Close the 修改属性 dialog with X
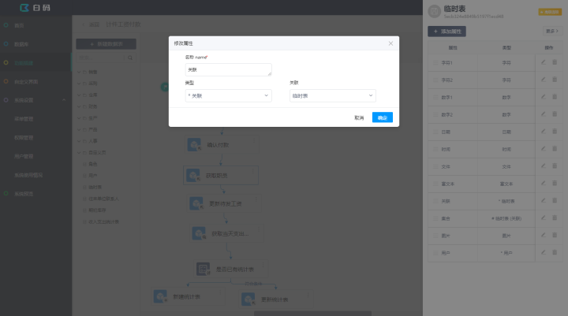This screenshot has width=568, height=316. (x=390, y=43)
